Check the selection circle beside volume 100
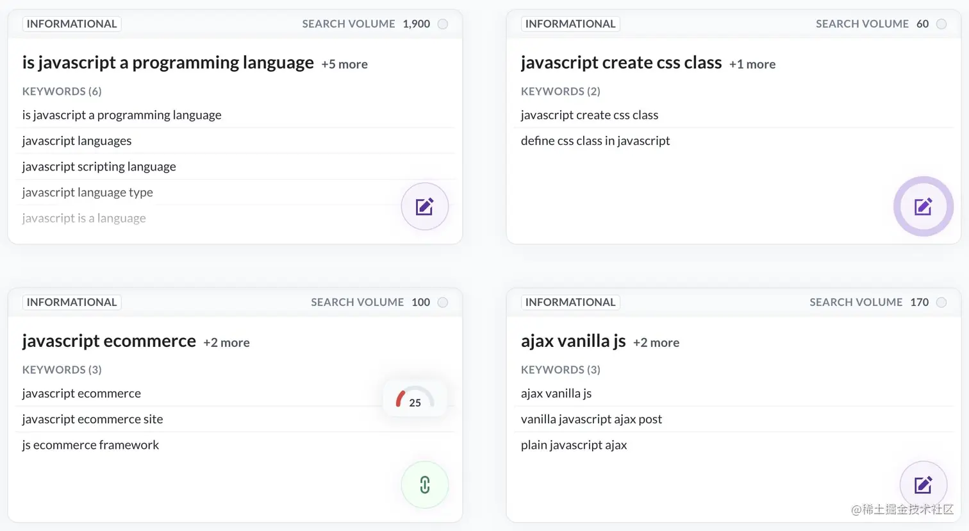 (x=442, y=302)
